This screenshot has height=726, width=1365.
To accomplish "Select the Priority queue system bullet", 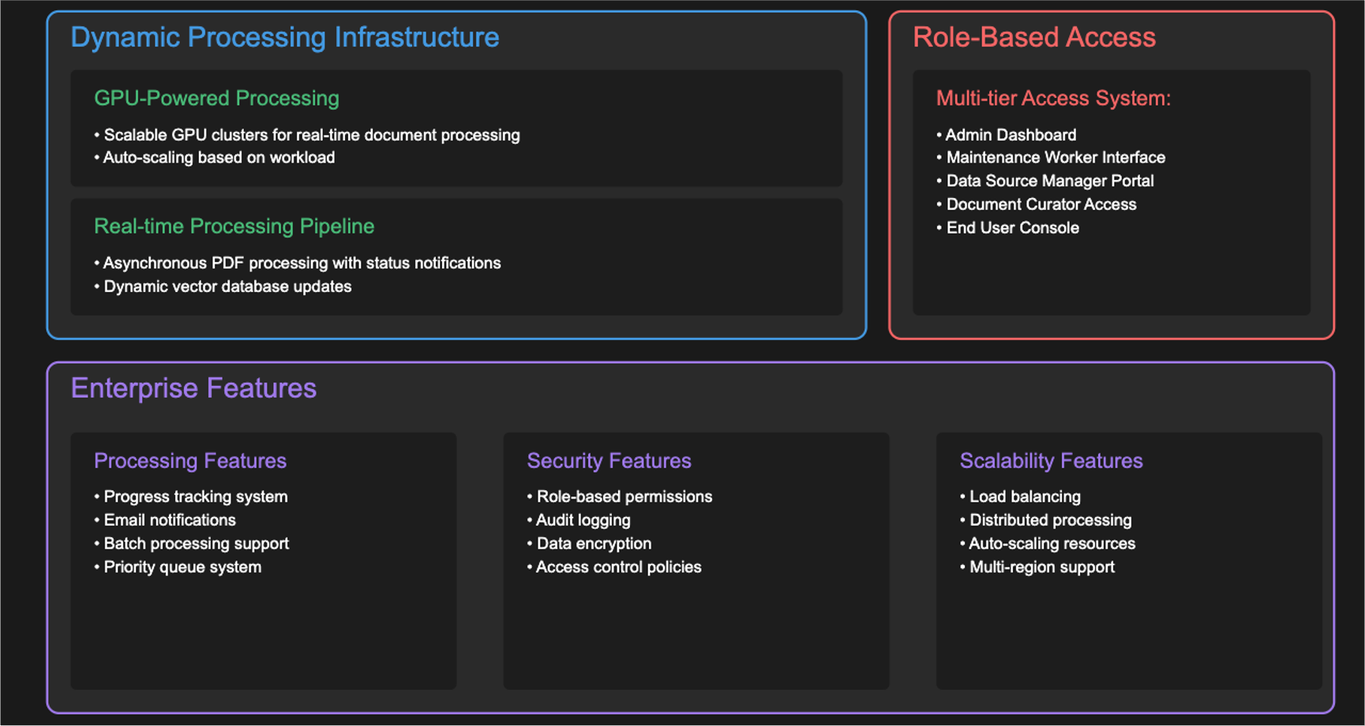I will tap(182, 567).
